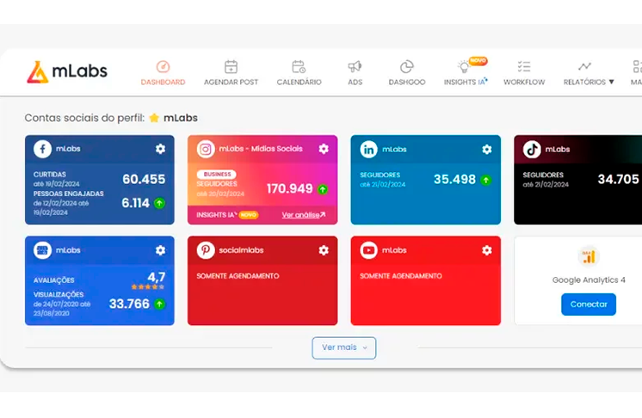Screen dimensions: 642x418
Task: Click the Business badge on Instagram card
Action: (x=217, y=175)
